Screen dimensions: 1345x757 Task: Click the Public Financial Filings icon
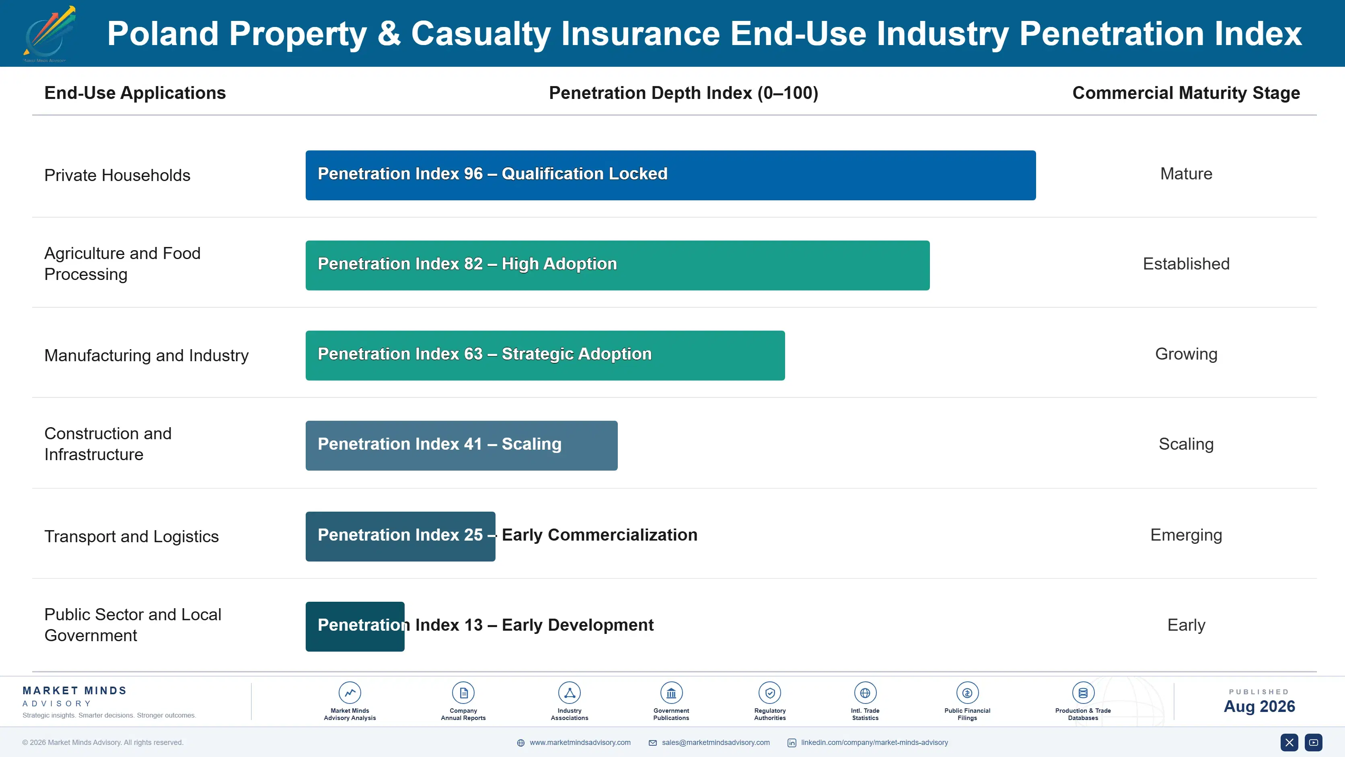coord(967,693)
